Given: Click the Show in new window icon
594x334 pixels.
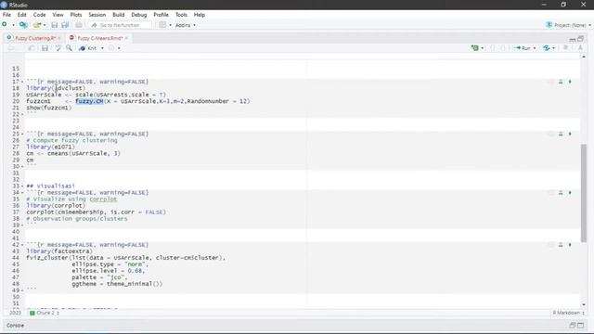Looking at the screenshot, I should pyautogui.click(x=32, y=48).
